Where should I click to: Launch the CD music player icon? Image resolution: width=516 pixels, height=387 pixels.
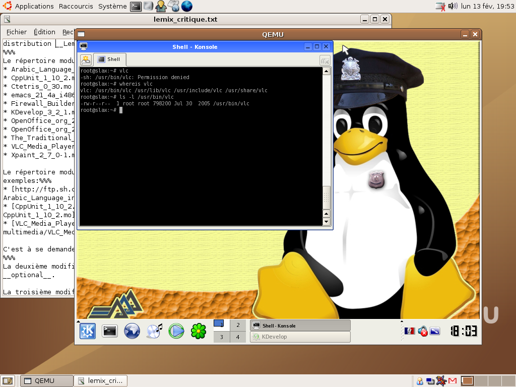154,331
